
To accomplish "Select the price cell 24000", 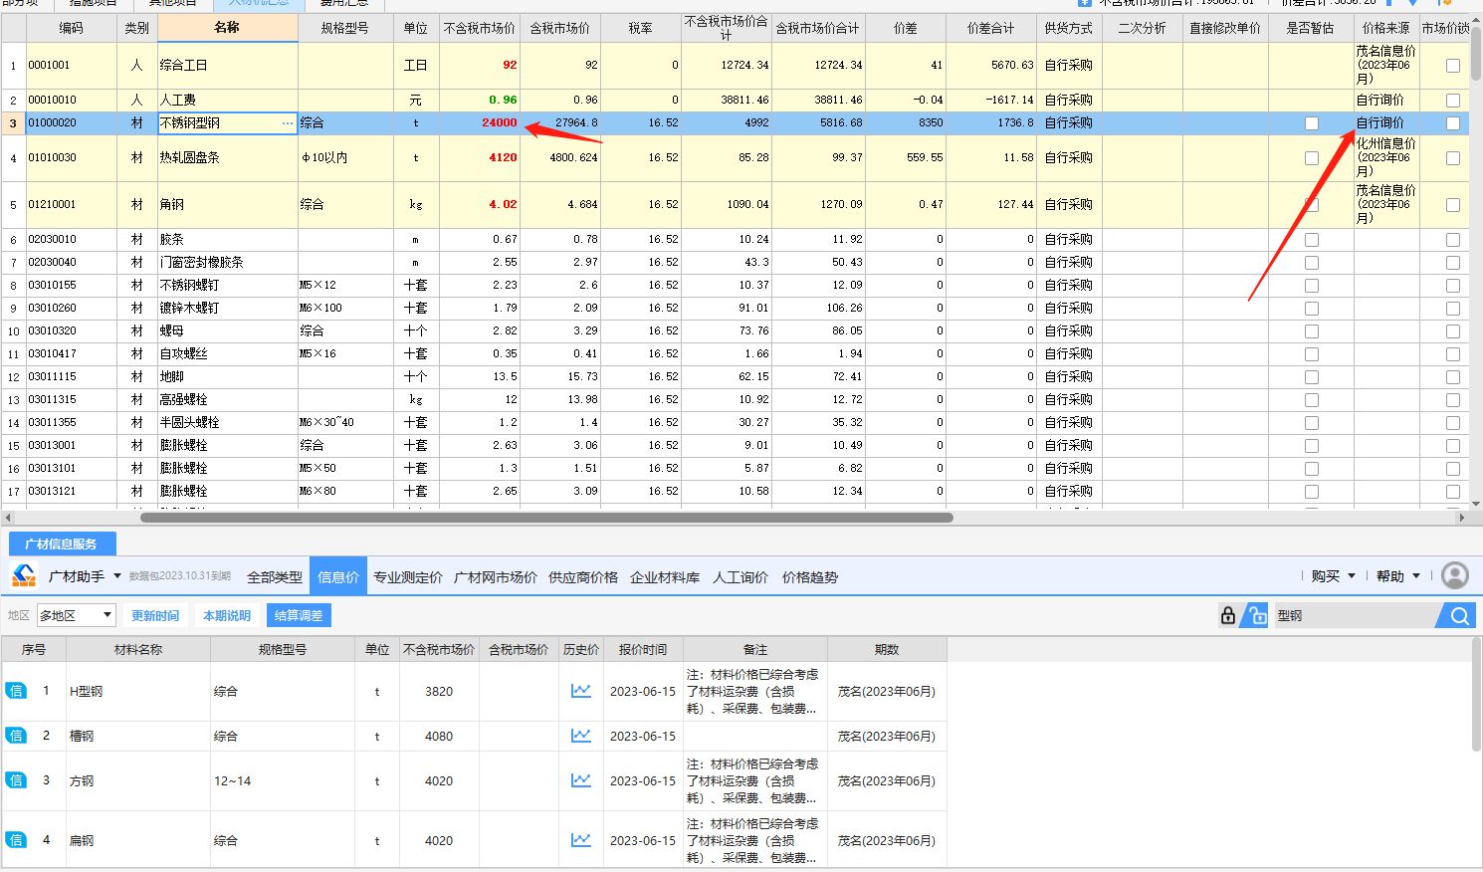I will pyautogui.click(x=480, y=123).
